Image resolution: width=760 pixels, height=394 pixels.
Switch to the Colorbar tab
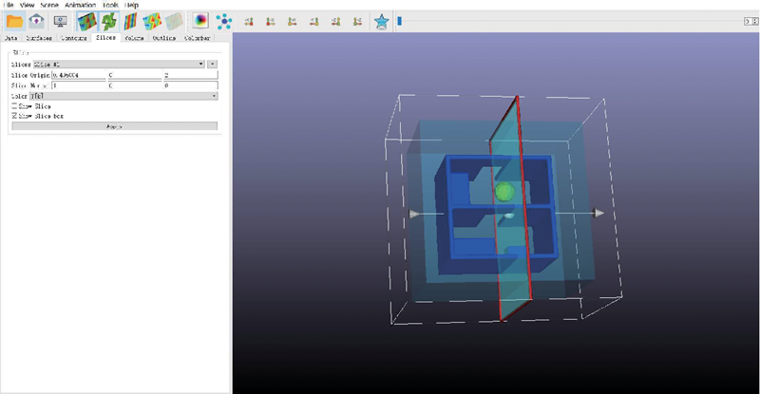tap(197, 38)
